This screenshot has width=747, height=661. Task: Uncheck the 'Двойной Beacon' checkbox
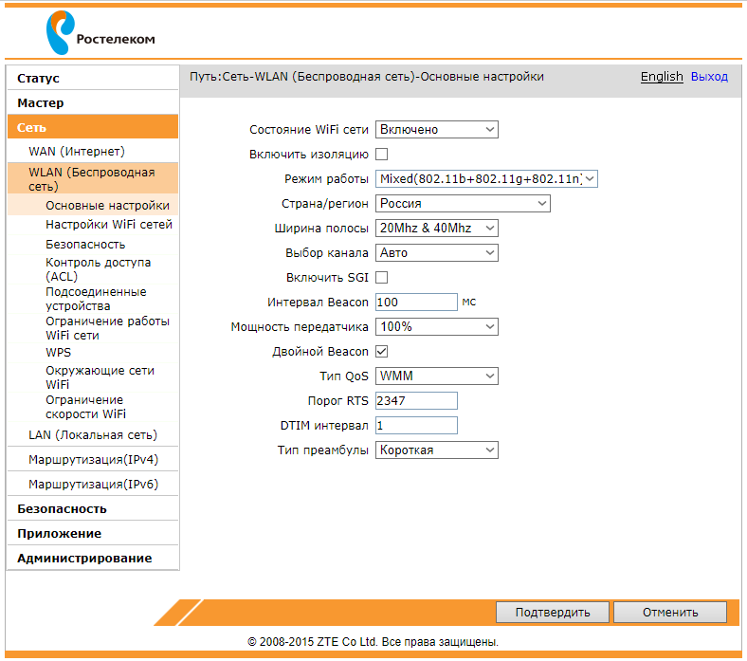tap(382, 352)
